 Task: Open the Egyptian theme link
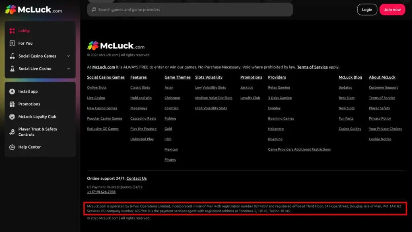(171, 108)
